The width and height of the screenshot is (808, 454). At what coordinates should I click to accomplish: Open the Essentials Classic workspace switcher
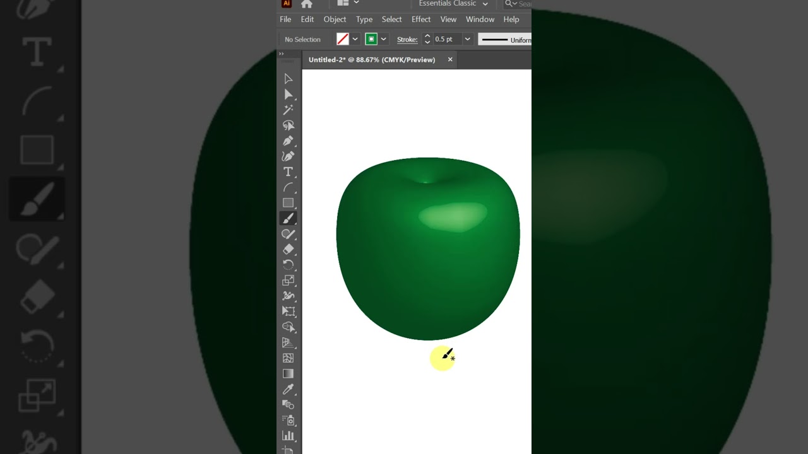click(453, 4)
